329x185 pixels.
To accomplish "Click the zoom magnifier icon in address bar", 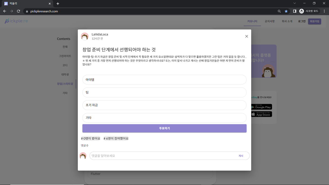I will (279, 11).
